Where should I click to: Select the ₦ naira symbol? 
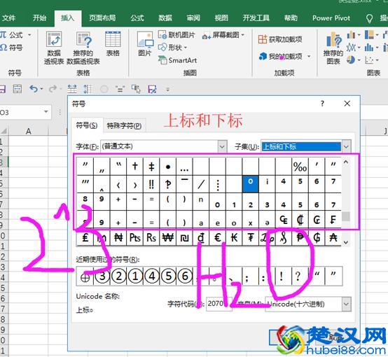point(118,237)
